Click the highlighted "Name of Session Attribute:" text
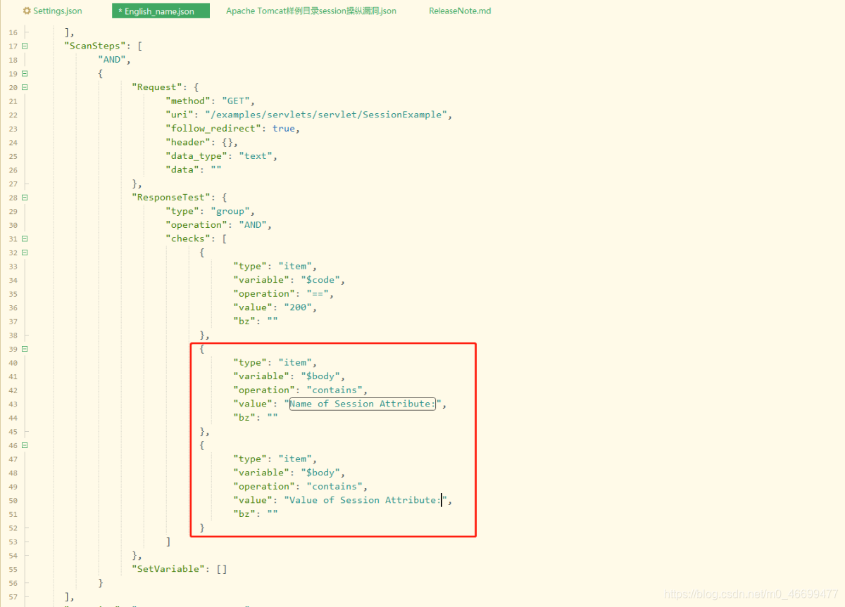845x607 pixels. point(363,404)
